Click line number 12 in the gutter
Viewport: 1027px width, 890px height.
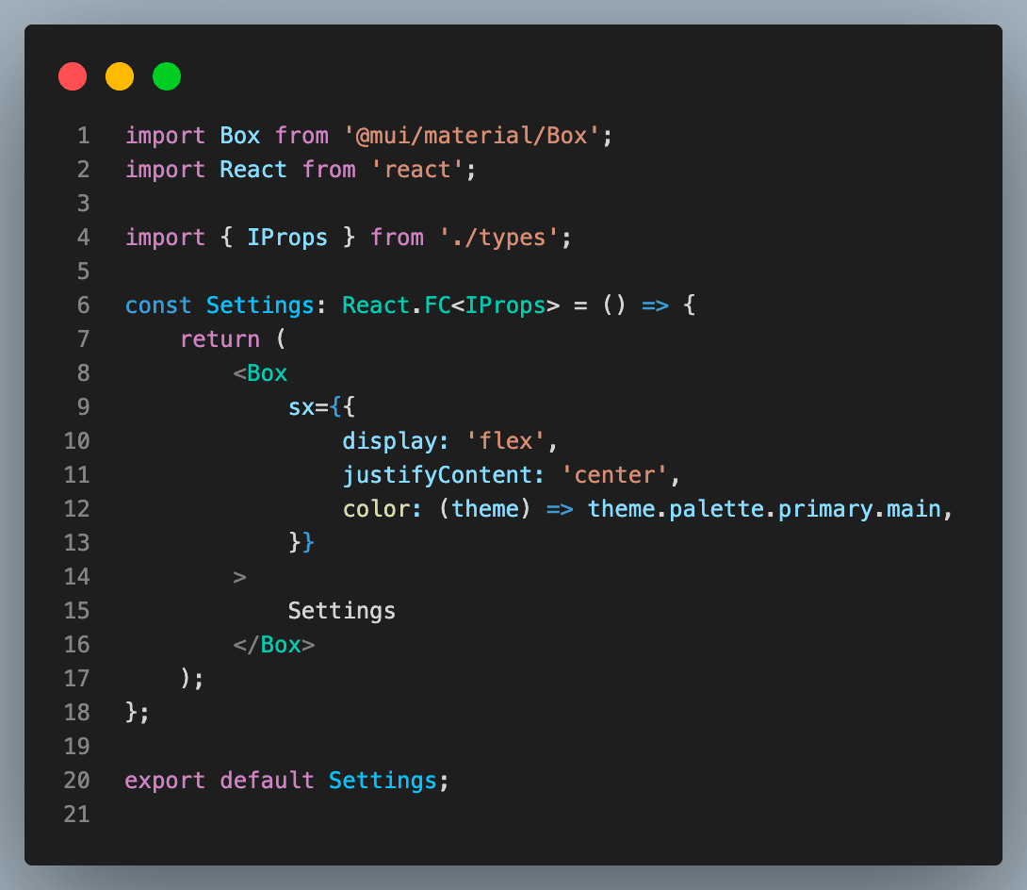(77, 509)
